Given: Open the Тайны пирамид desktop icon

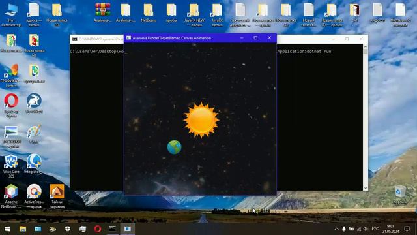Looking at the screenshot, I should coord(57,196).
